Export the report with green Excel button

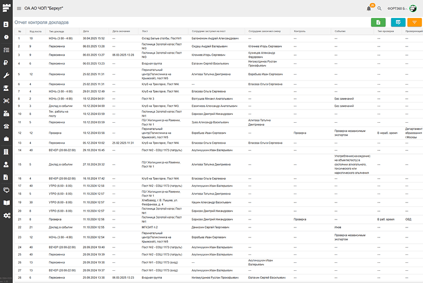click(378, 22)
